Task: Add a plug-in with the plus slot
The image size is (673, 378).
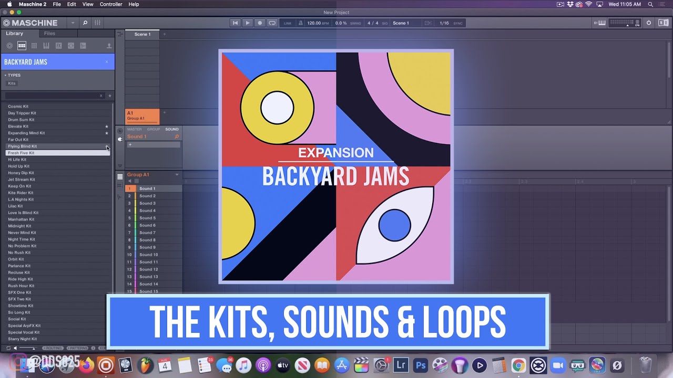Action: pos(154,145)
